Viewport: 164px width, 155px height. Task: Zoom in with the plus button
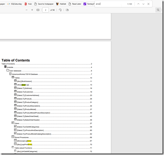click(x=32, y=10)
